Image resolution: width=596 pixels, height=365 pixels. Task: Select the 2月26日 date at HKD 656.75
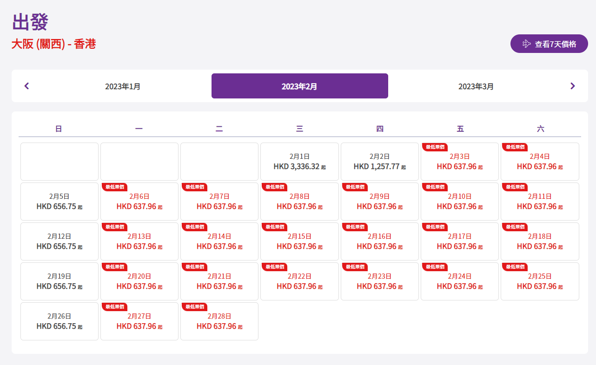pyautogui.click(x=59, y=321)
